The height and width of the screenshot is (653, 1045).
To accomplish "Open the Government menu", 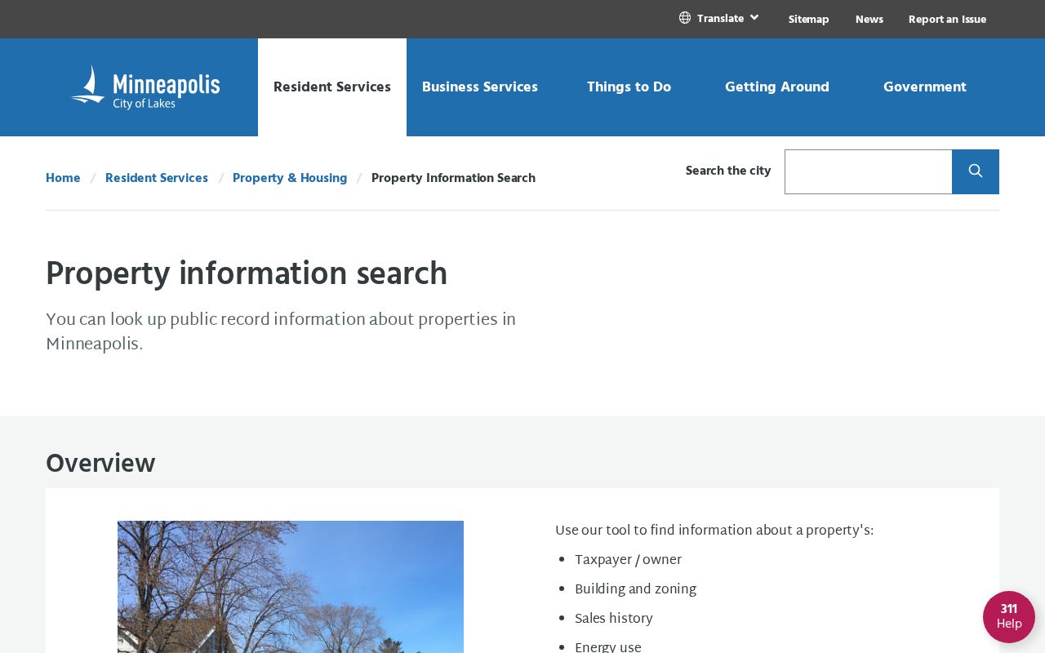I will click(x=925, y=87).
